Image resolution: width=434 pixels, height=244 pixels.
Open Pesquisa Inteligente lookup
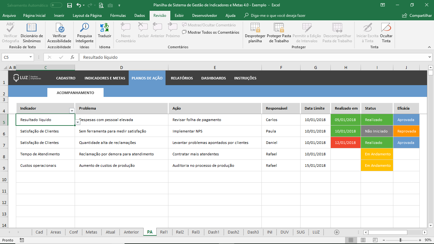click(85, 33)
